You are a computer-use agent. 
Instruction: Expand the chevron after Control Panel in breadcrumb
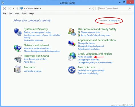pos(40,9)
